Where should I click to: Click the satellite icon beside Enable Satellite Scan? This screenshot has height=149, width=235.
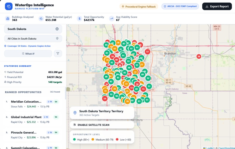click(74, 125)
